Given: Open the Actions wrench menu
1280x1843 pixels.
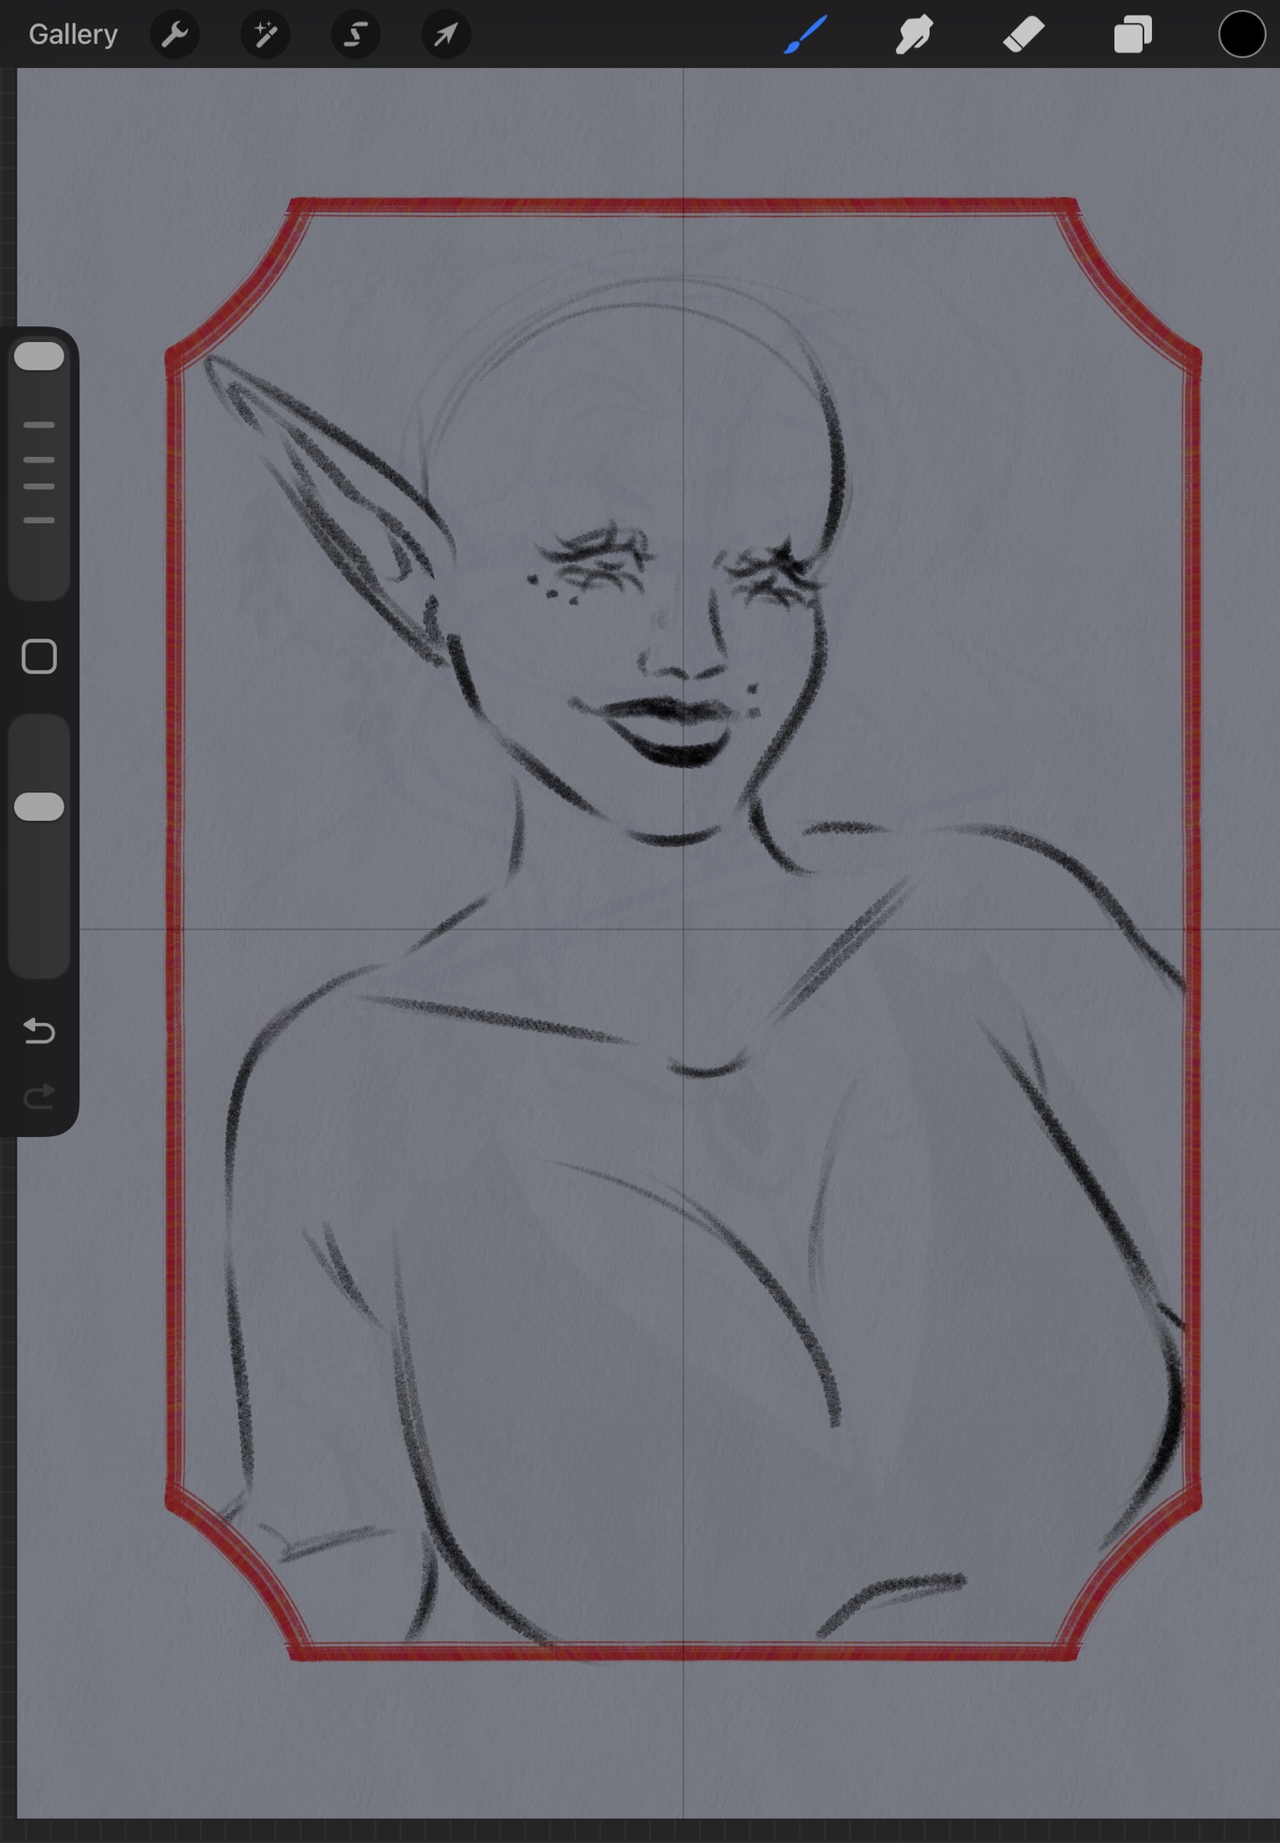Looking at the screenshot, I should [174, 35].
